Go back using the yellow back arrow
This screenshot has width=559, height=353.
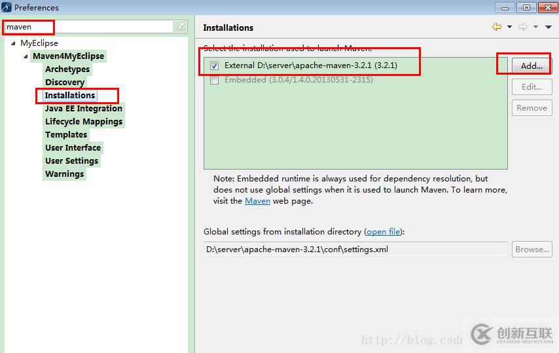[497, 27]
